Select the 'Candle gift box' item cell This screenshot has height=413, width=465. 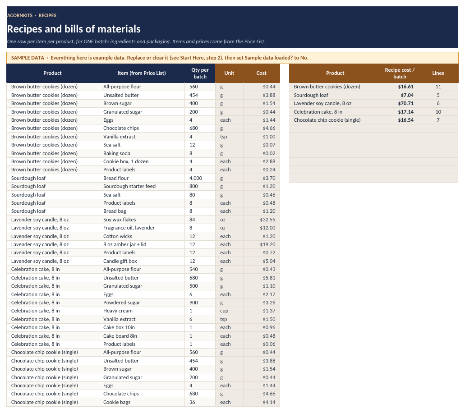click(x=142, y=261)
